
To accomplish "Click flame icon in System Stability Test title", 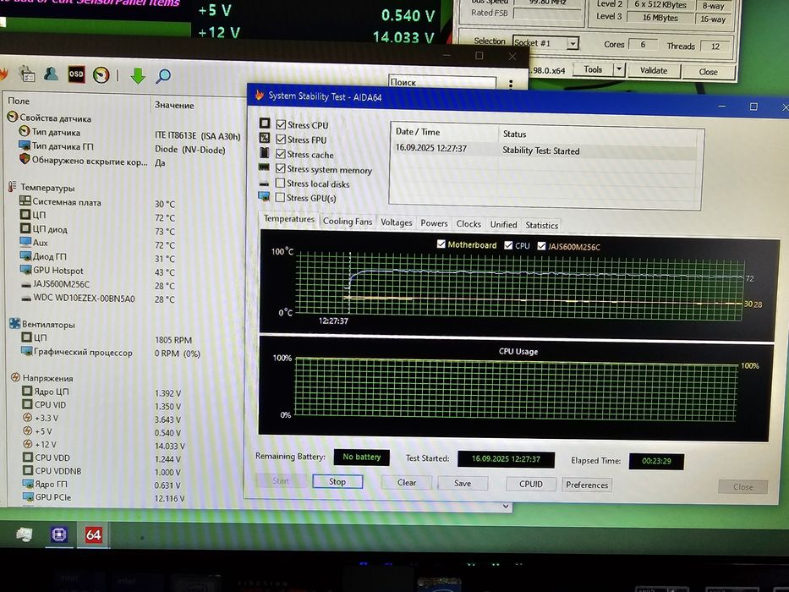I will (x=259, y=95).
